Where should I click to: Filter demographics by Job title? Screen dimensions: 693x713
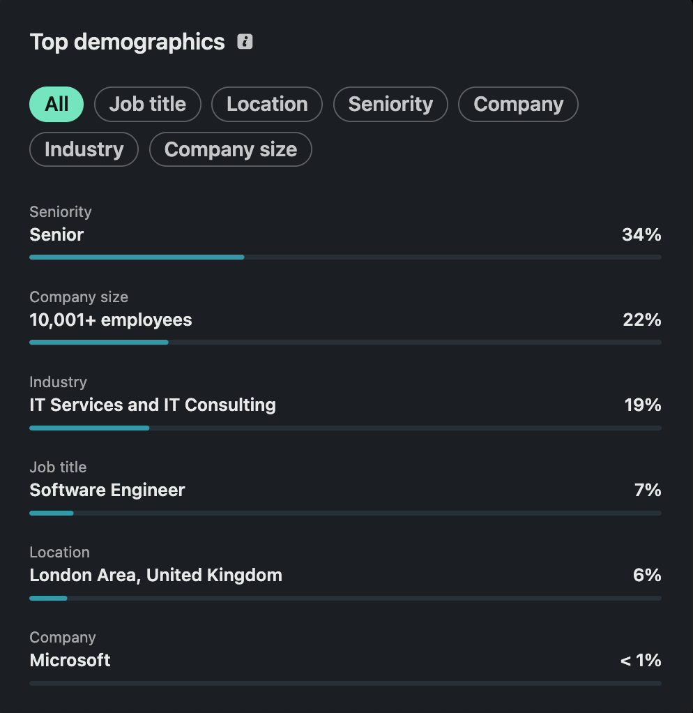click(148, 104)
